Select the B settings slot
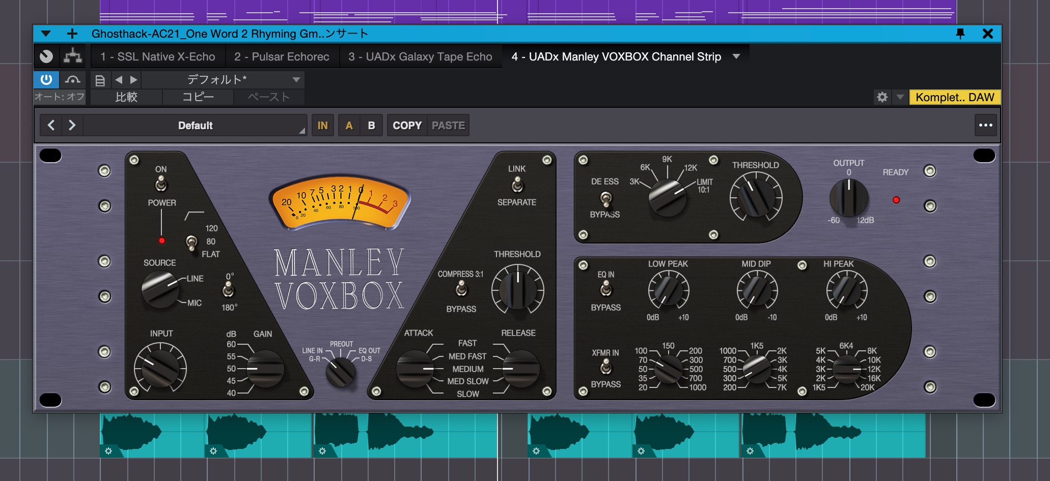The image size is (1050, 481). tap(372, 125)
